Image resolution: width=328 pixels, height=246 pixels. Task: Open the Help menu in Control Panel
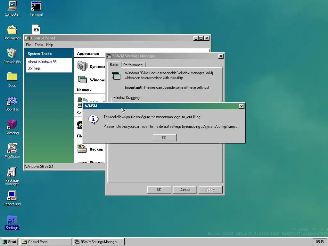tap(50, 45)
